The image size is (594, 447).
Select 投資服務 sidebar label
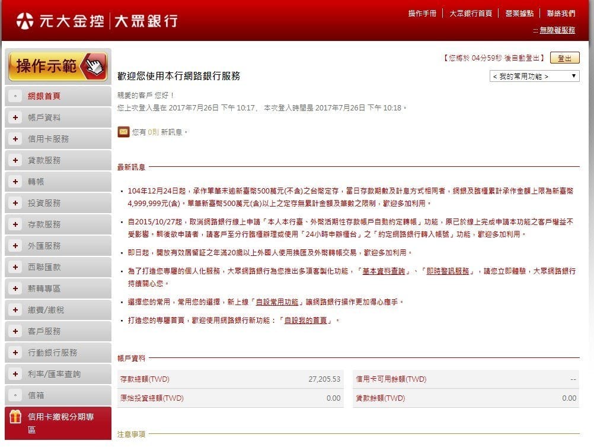pyautogui.click(x=44, y=203)
